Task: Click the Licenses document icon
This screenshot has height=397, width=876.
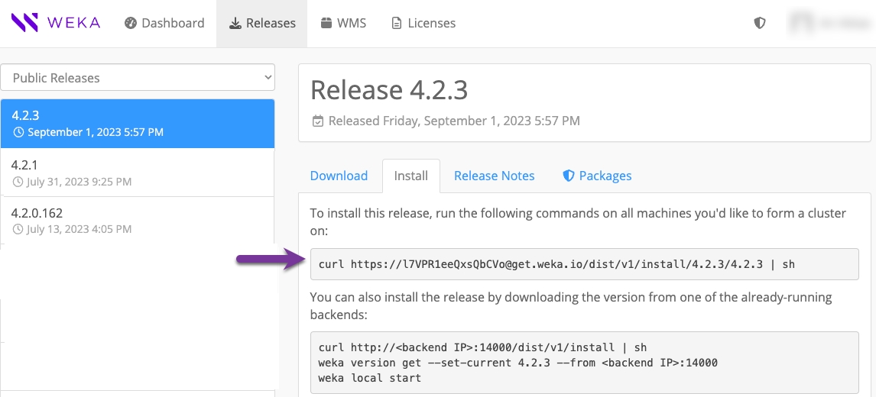Action: pos(396,23)
